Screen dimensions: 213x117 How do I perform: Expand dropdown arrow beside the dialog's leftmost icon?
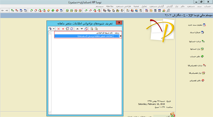(x=54, y=29)
